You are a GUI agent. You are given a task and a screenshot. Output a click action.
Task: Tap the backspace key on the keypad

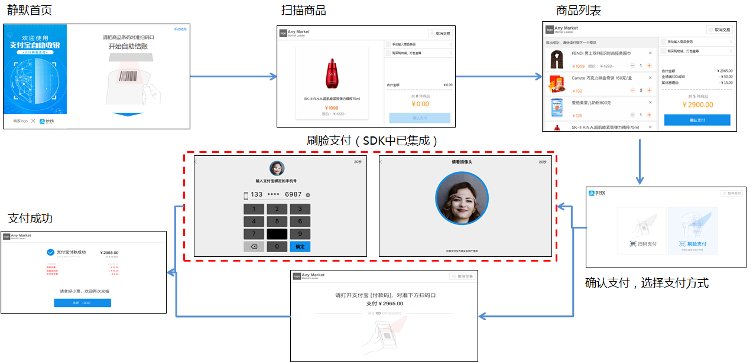tap(254, 247)
